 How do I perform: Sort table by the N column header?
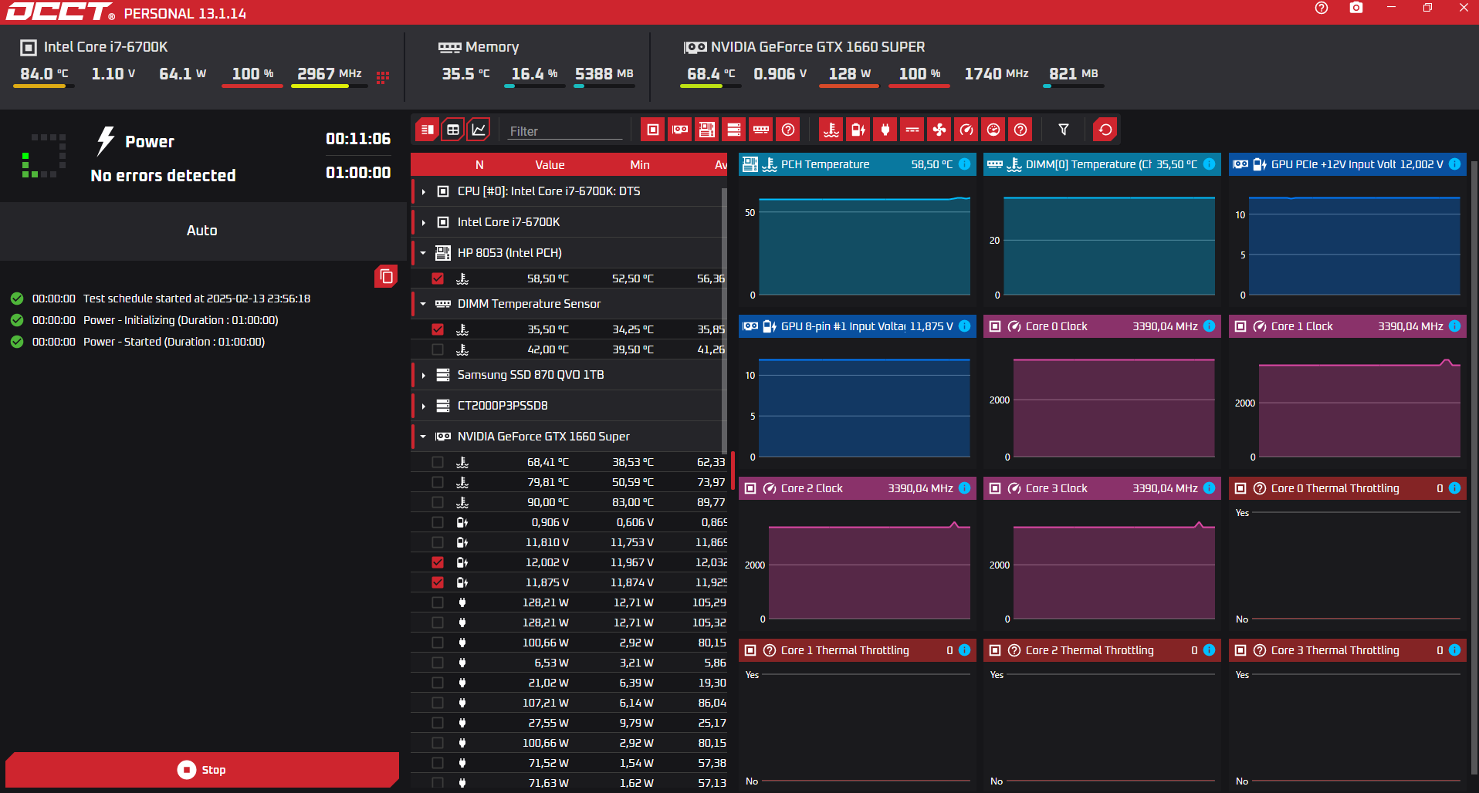click(x=479, y=164)
